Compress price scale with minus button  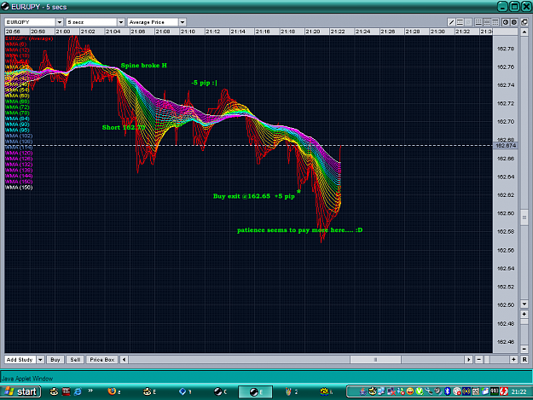point(524,349)
